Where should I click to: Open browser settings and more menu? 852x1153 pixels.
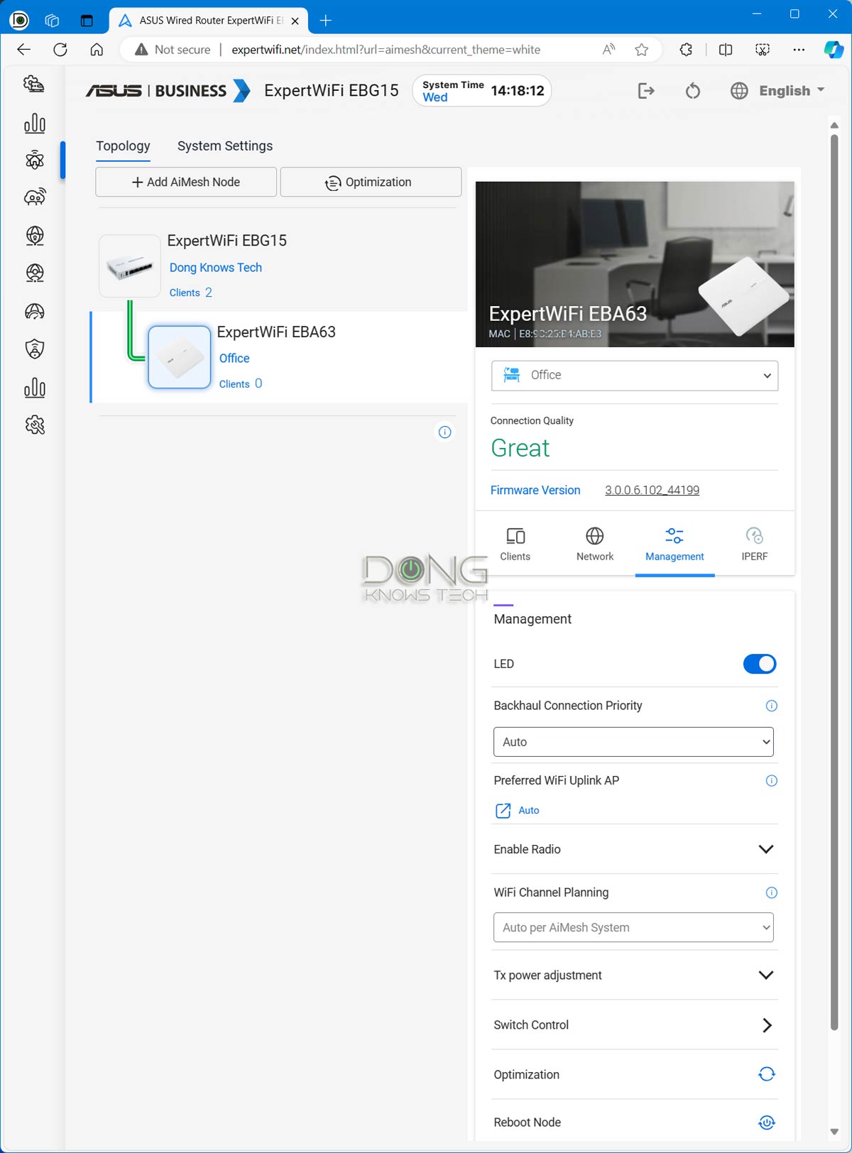click(799, 50)
